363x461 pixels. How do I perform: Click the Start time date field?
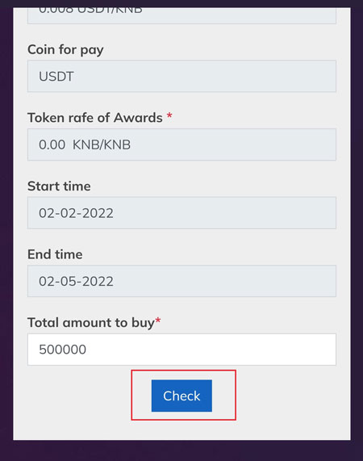click(181, 213)
